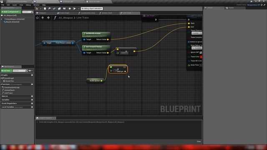Viewport: 267px width, 150px height.
Task: Open the Trace Channel dropdown
Action: pyautogui.click(x=196, y=33)
